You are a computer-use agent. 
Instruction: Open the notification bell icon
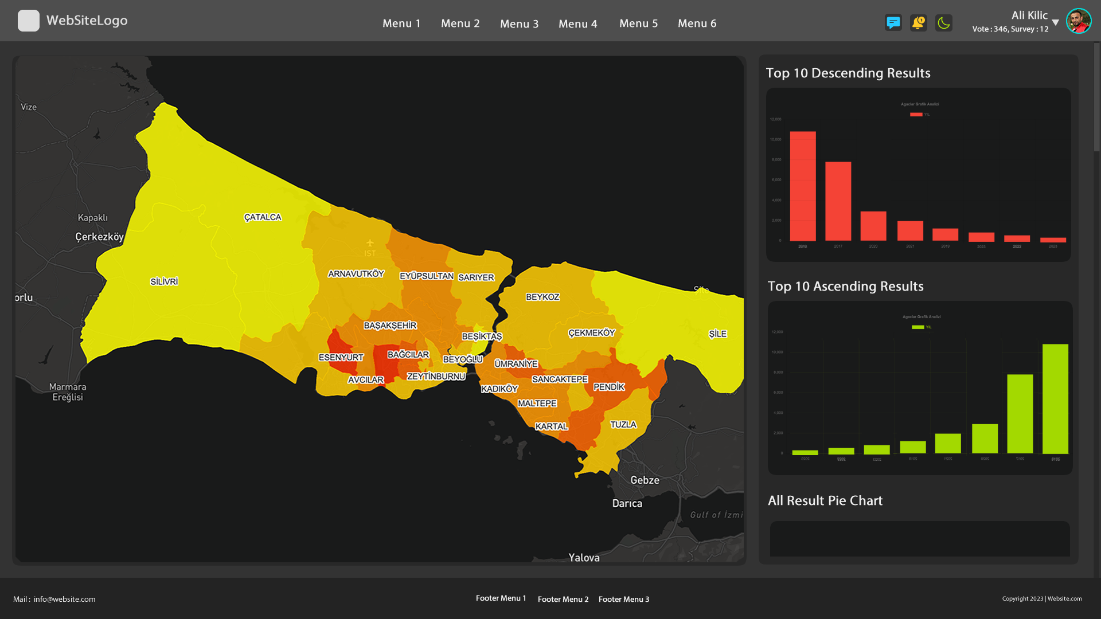pyautogui.click(x=919, y=23)
